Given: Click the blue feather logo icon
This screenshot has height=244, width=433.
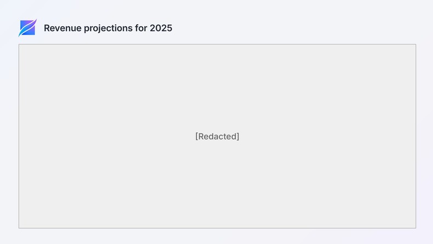Looking at the screenshot, I should 27,27.
